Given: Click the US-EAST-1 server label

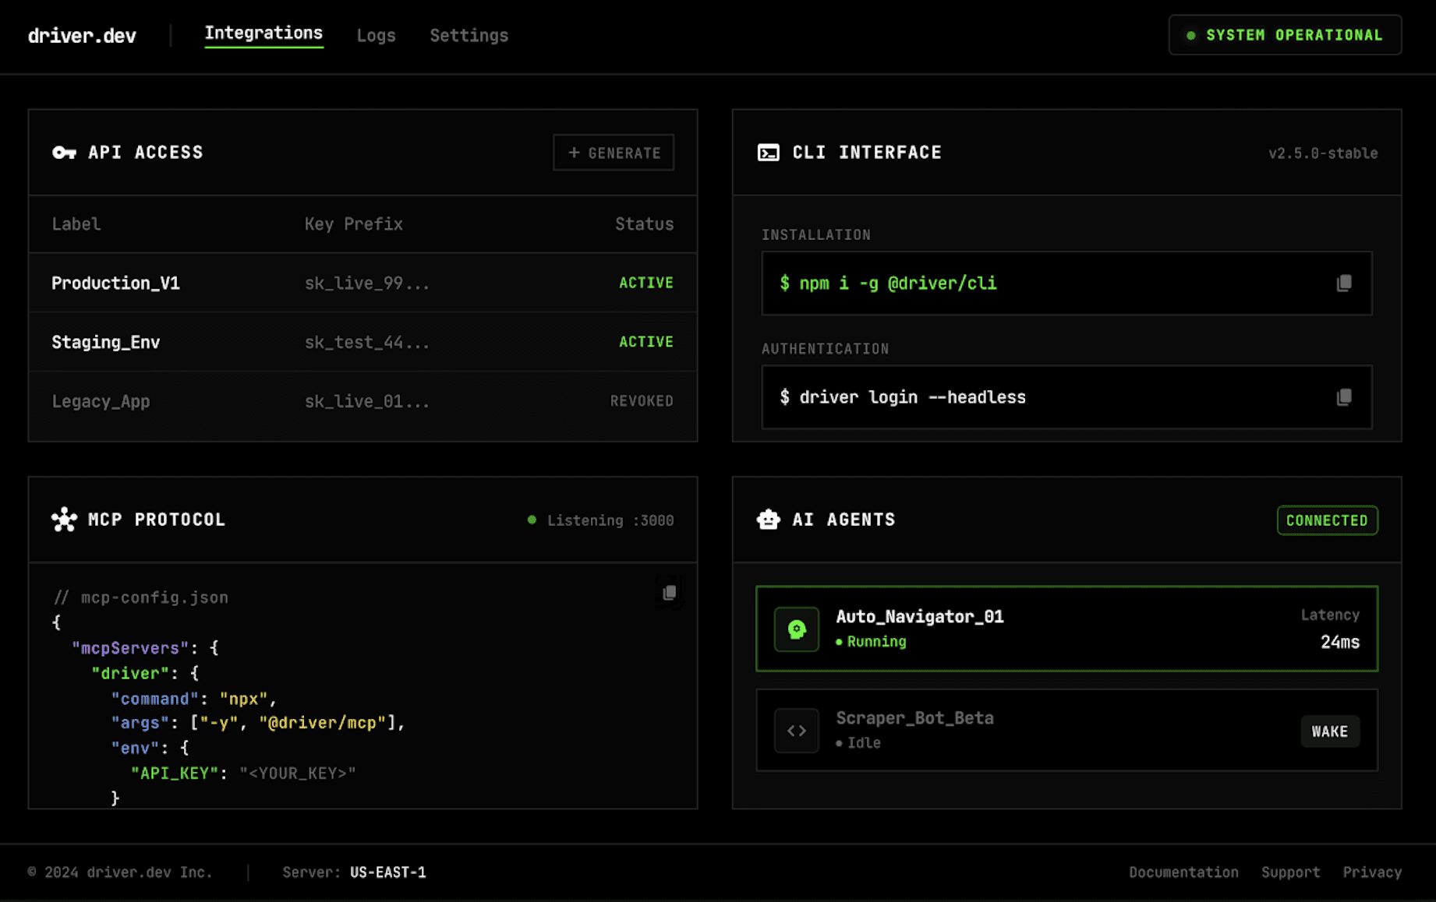Looking at the screenshot, I should (x=388, y=872).
